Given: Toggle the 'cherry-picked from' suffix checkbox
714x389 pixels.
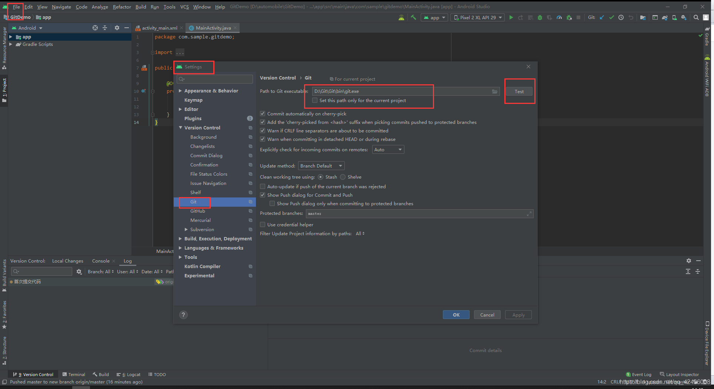Looking at the screenshot, I should (x=263, y=122).
